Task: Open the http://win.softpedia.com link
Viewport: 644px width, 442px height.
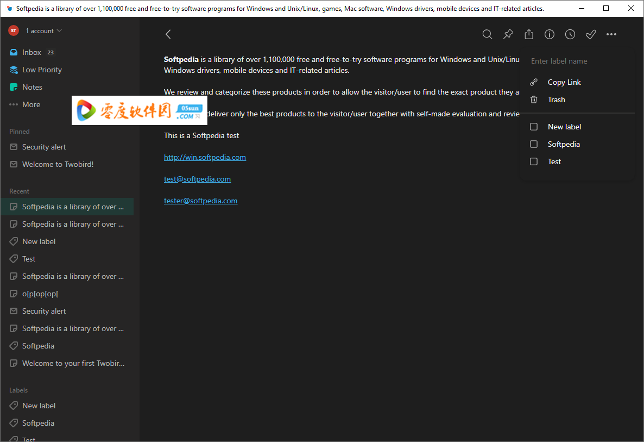Action: [205, 157]
